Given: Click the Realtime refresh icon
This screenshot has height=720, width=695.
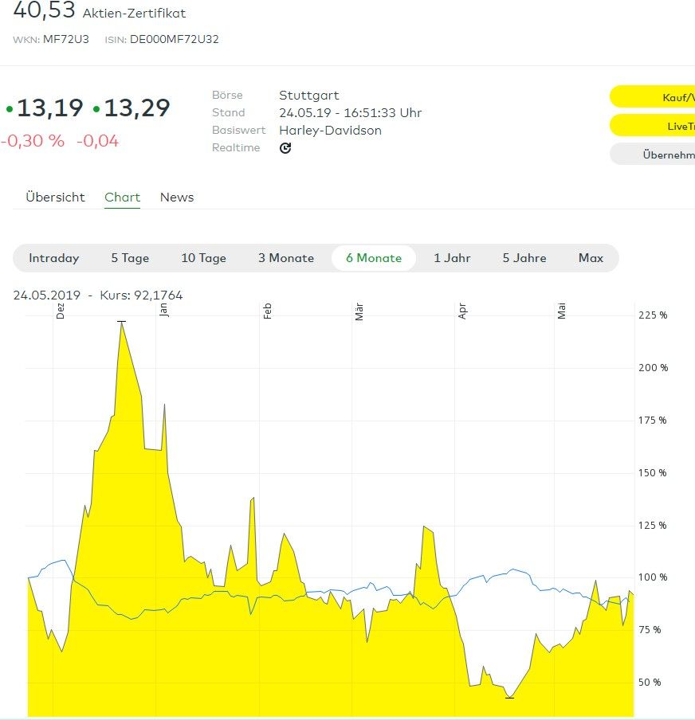Looking at the screenshot, I should [x=285, y=148].
